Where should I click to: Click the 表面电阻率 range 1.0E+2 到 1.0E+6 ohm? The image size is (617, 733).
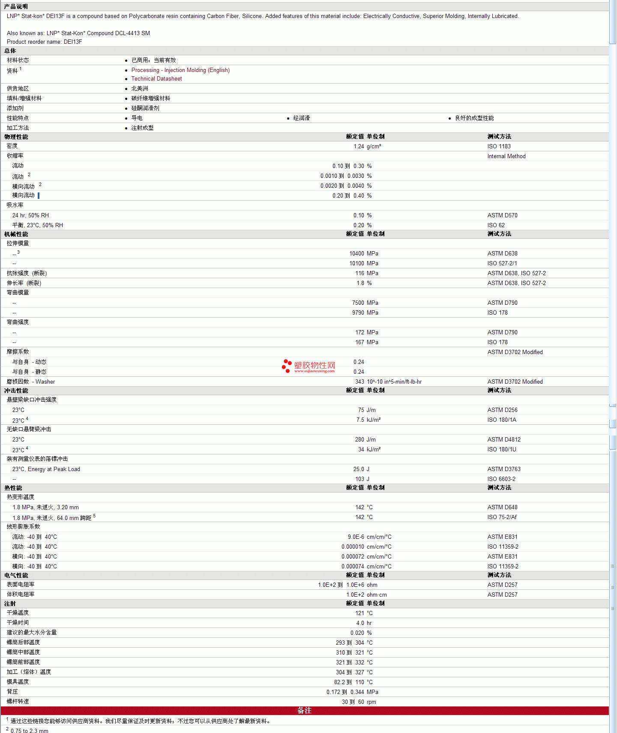(x=348, y=585)
